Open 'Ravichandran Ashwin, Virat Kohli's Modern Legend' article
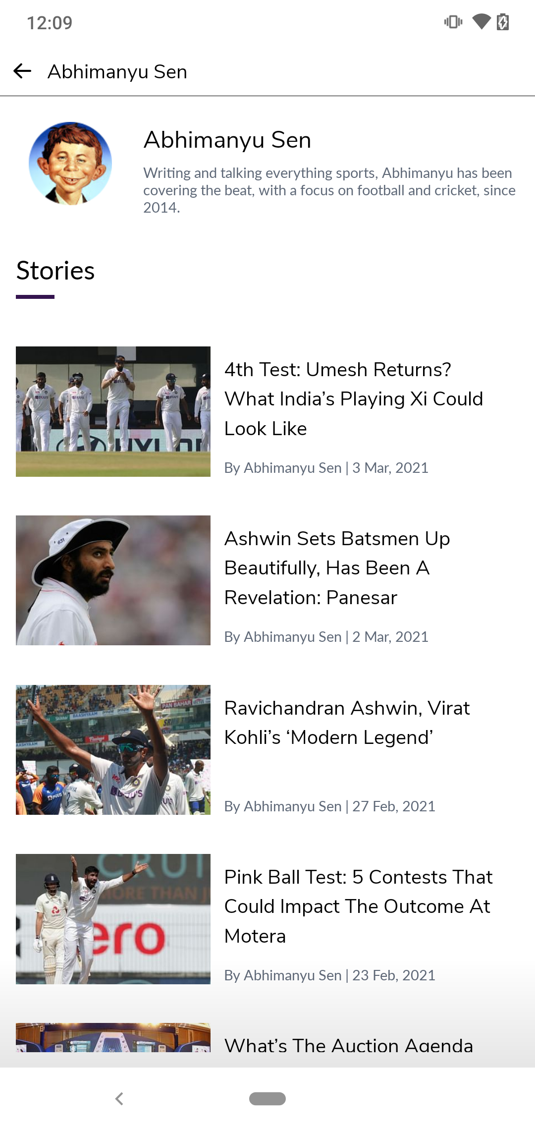Viewport: 535px width, 1130px height. (347, 723)
